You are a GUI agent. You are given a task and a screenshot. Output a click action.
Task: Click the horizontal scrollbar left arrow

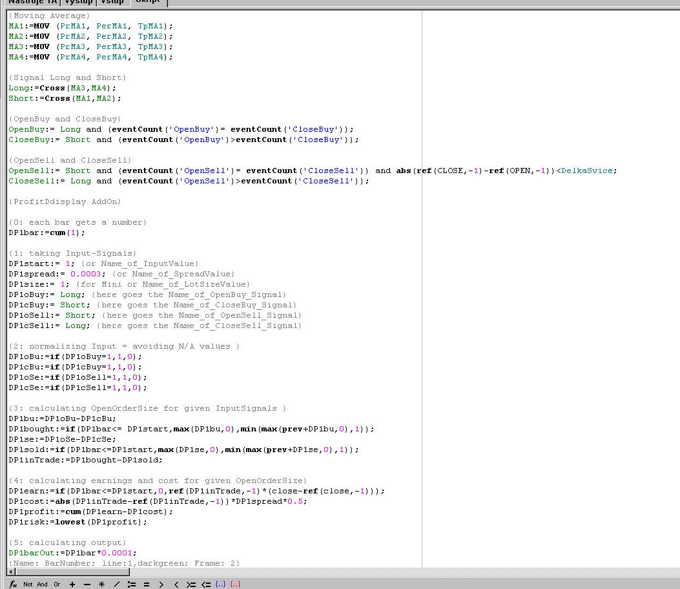(12, 572)
